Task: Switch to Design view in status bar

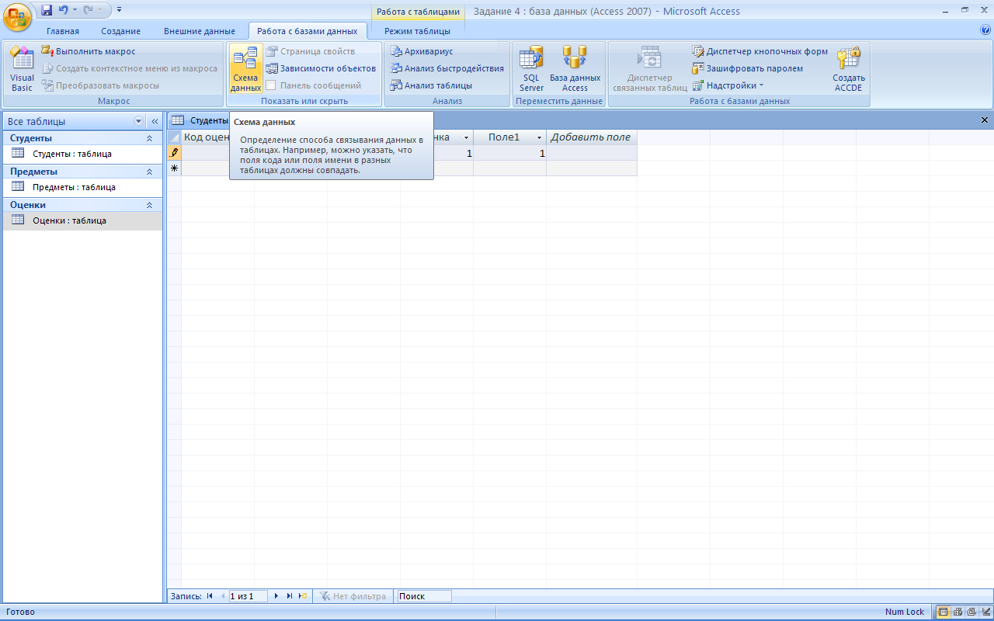Action: click(x=985, y=612)
